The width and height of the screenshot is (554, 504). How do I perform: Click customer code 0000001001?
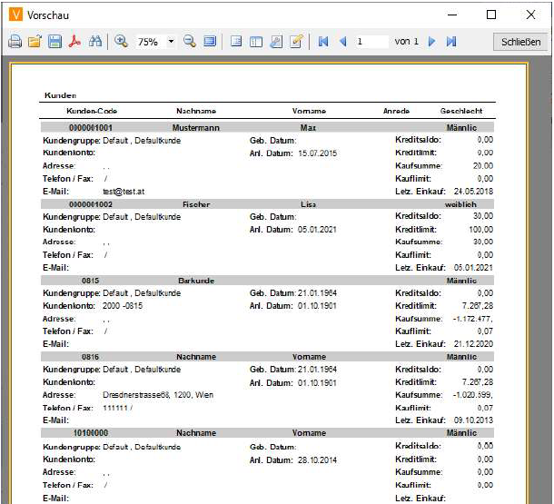[91, 127]
